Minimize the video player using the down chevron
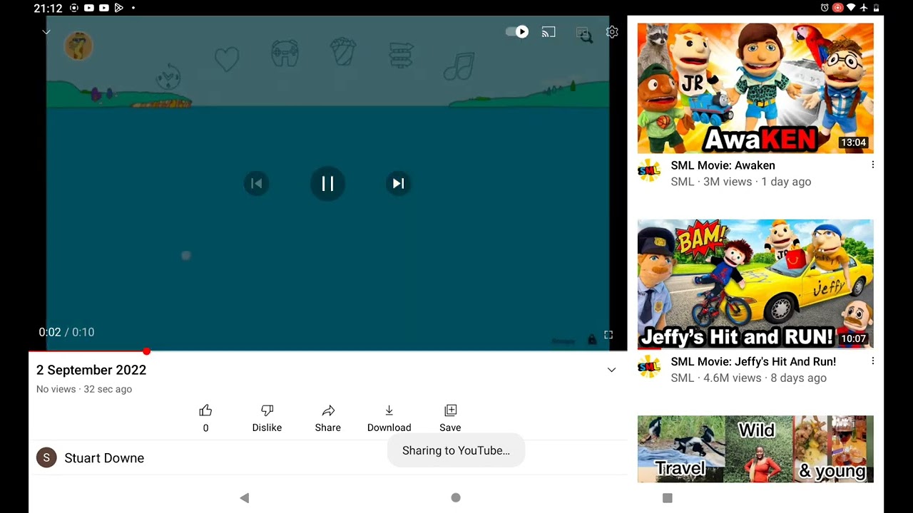The height and width of the screenshot is (513, 913). 46,32
